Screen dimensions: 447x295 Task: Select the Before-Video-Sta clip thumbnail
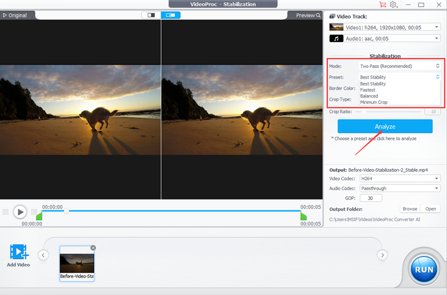point(77,263)
